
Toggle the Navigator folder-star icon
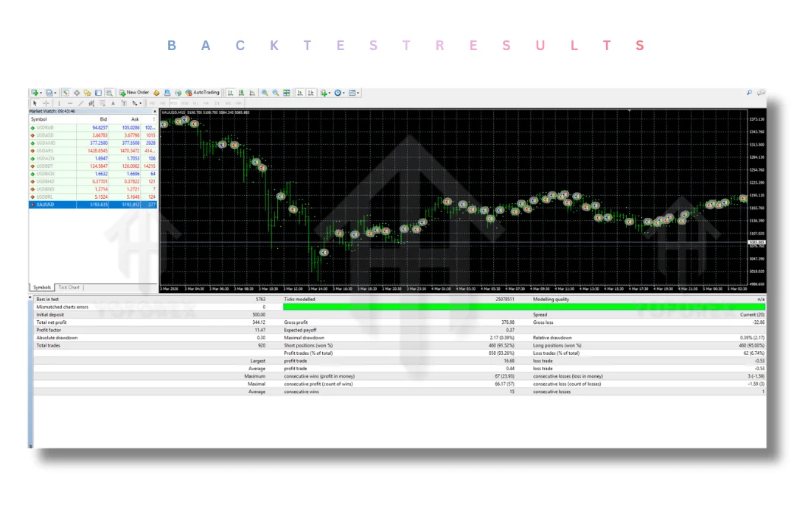click(88, 93)
